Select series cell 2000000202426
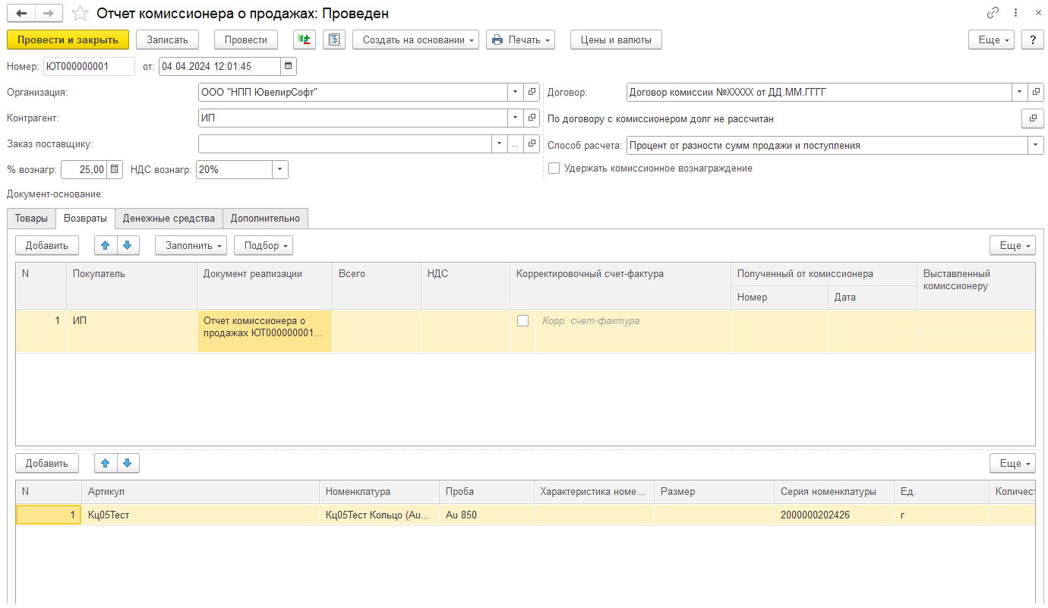The height and width of the screenshot is (608, 1048). (x=834, y=515)
